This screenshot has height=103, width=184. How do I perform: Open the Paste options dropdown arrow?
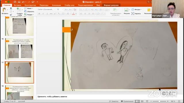pos(8,10)
